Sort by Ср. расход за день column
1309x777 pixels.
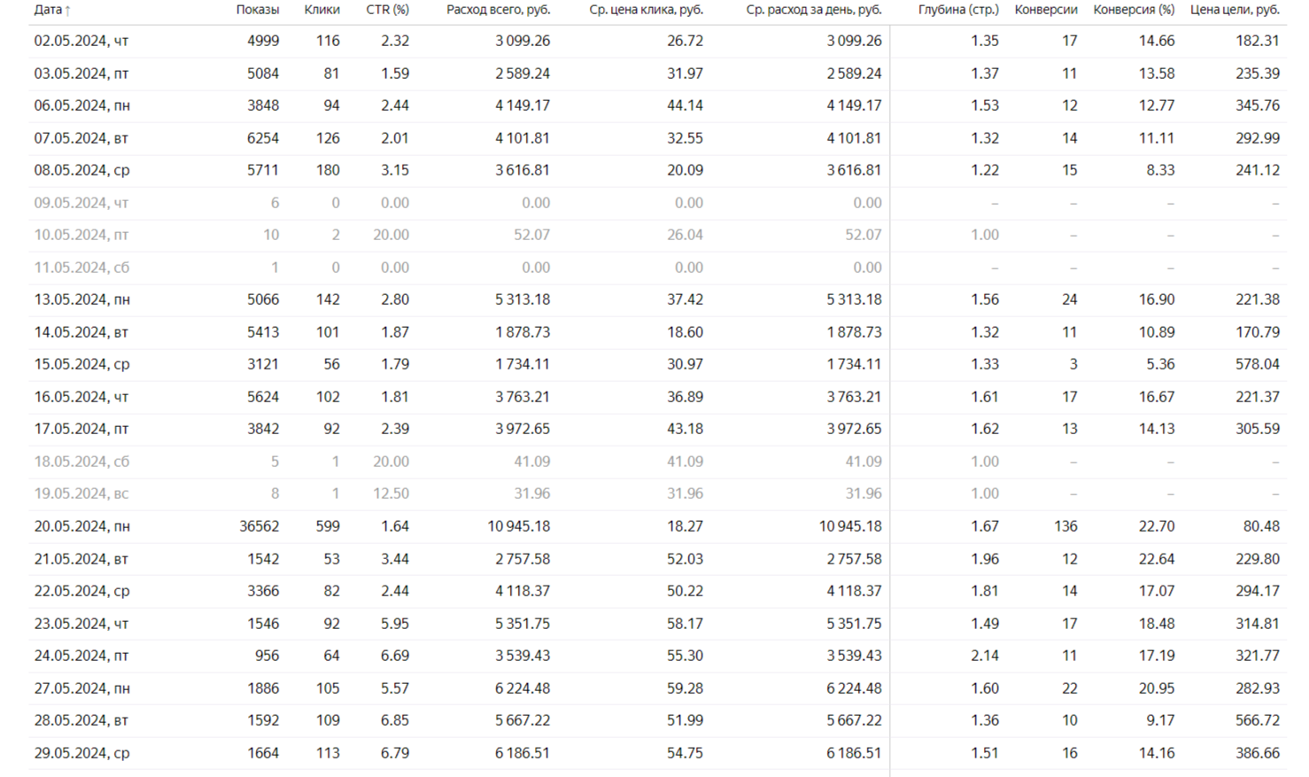tap(814, 10)
